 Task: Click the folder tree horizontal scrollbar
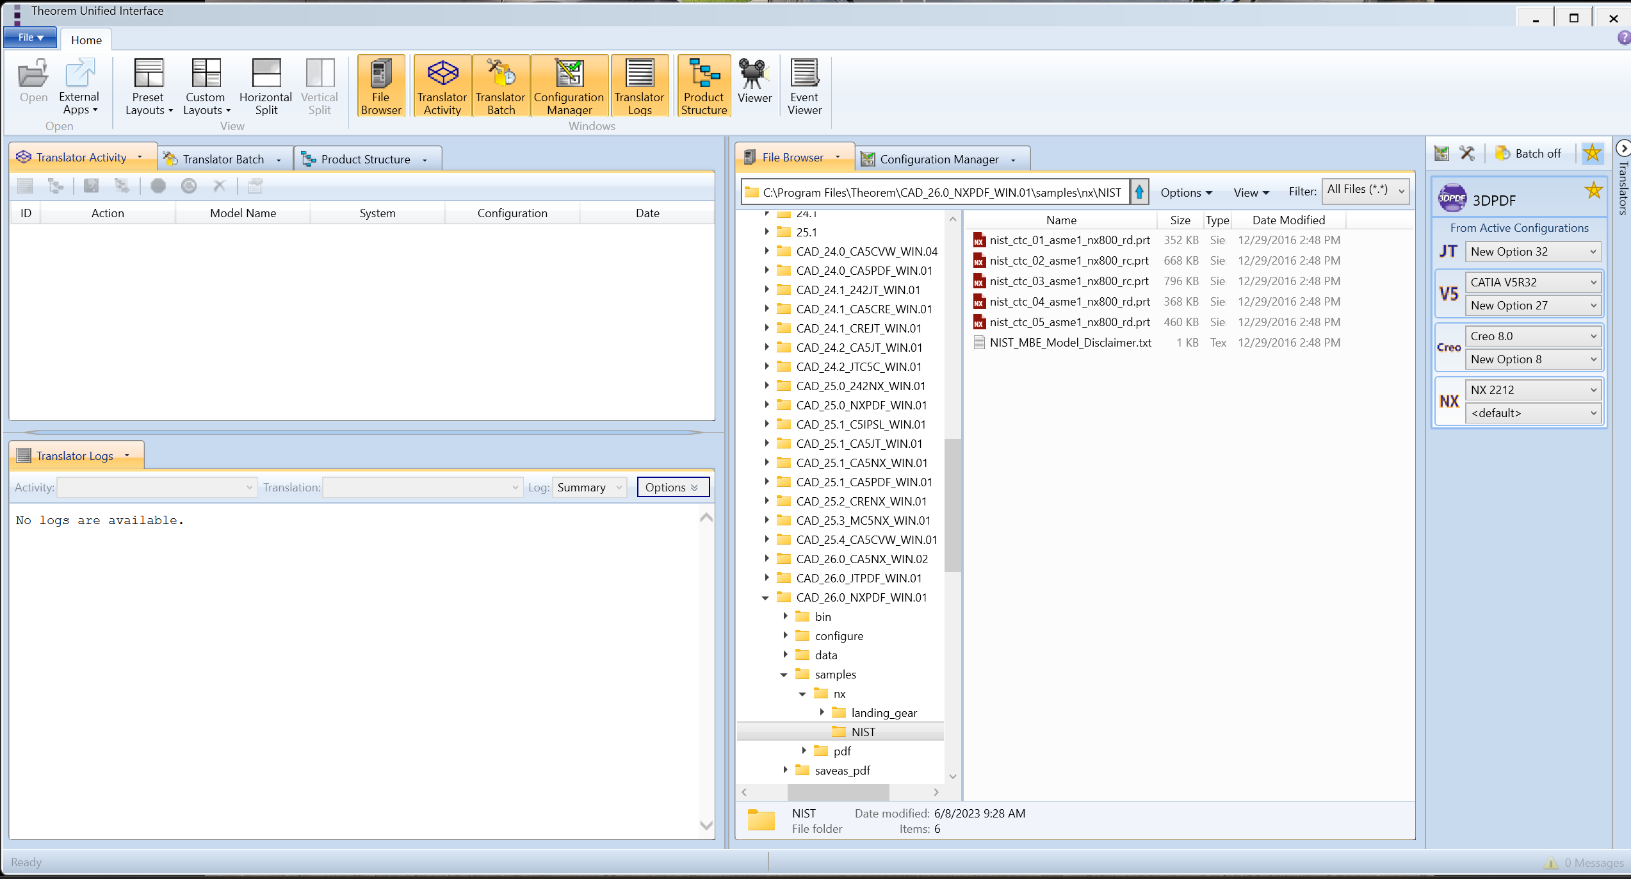click(840, 792)
